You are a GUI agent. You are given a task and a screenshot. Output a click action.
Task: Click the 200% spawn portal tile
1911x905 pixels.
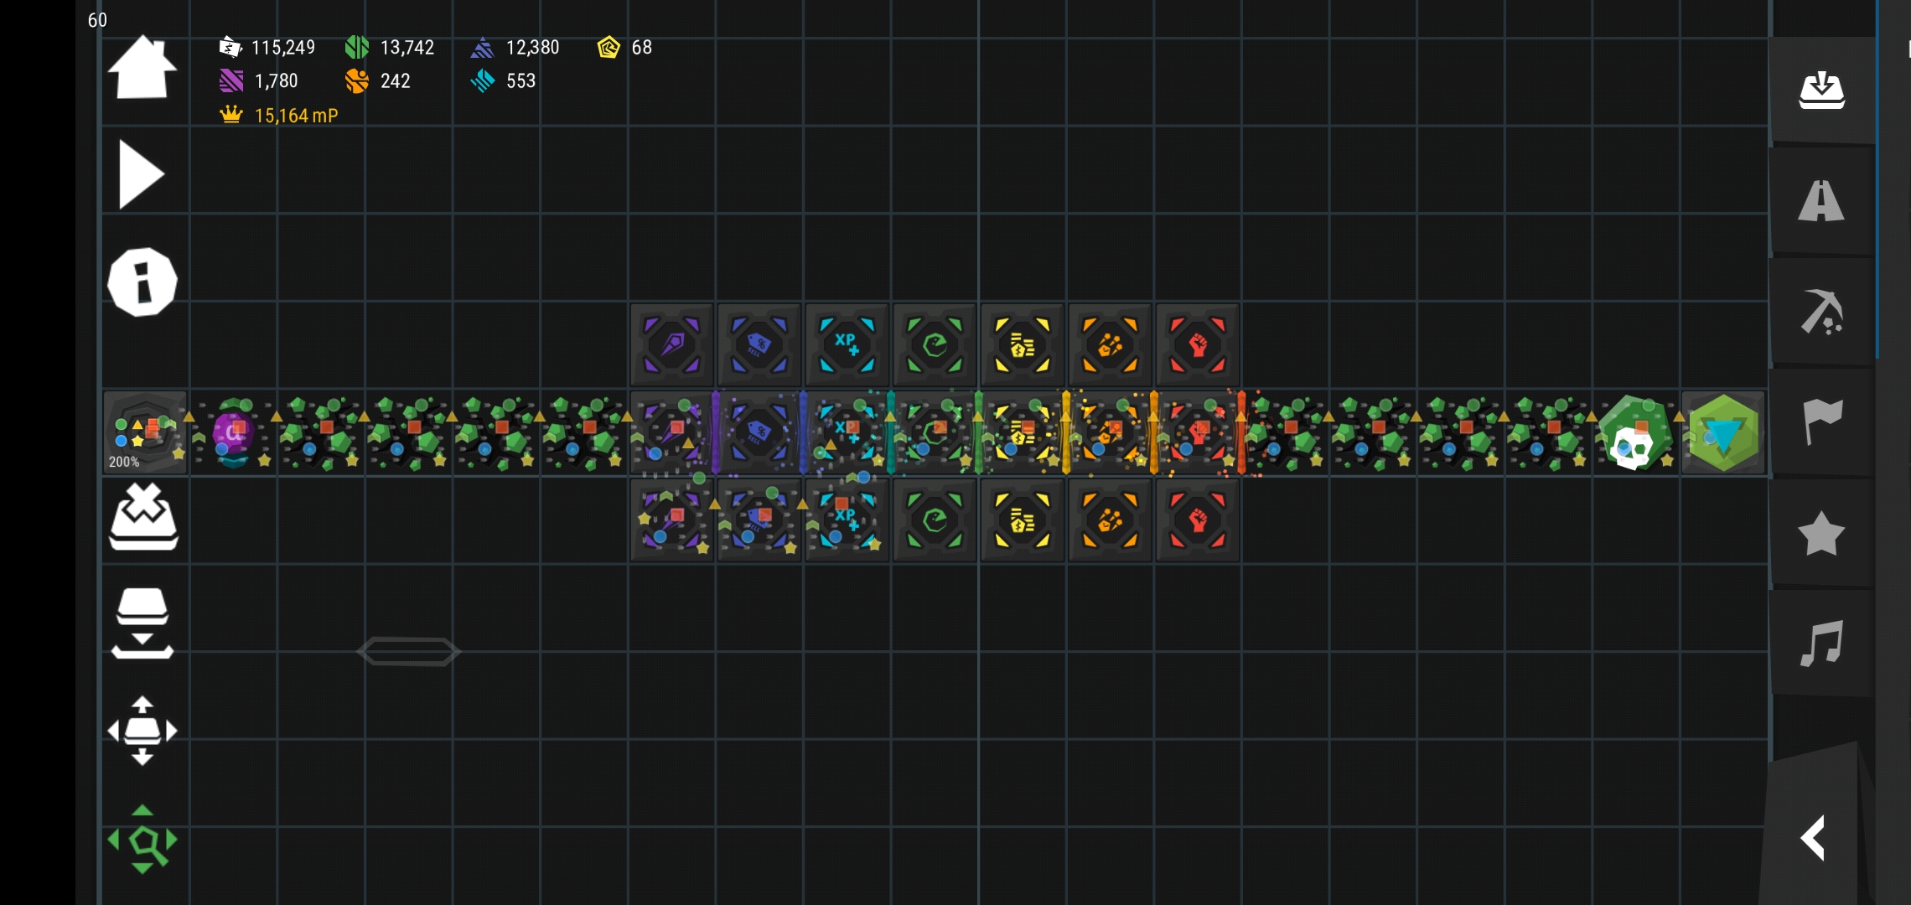[144, 433]
